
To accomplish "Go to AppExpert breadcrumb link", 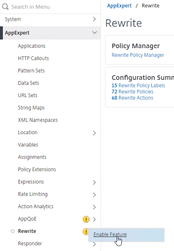I will point(119,6).
